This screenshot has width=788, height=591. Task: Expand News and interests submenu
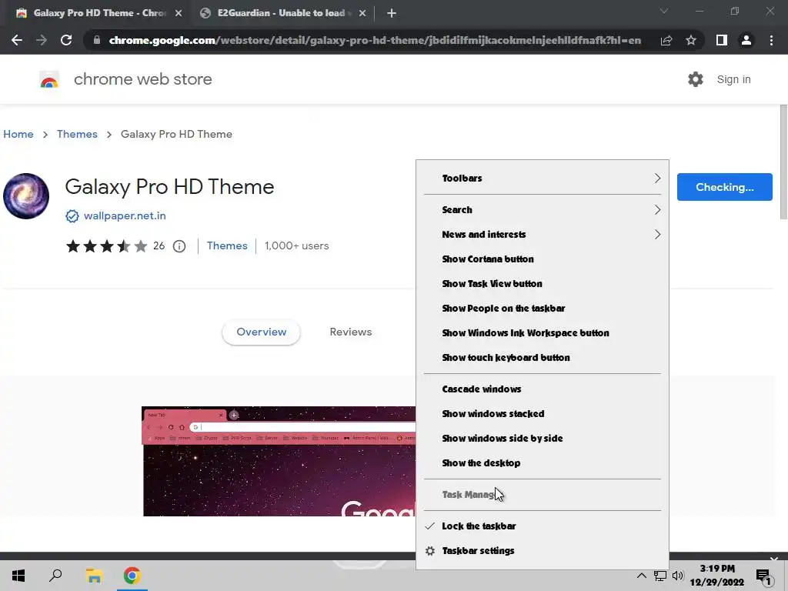[543, 235]
